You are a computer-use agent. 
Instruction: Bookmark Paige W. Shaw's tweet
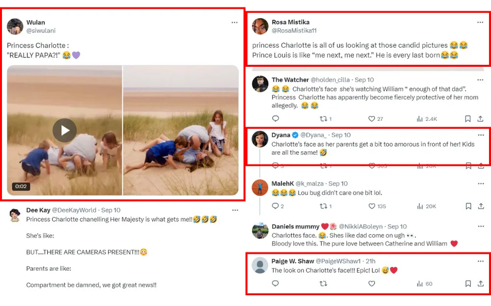tap(468, 283)
